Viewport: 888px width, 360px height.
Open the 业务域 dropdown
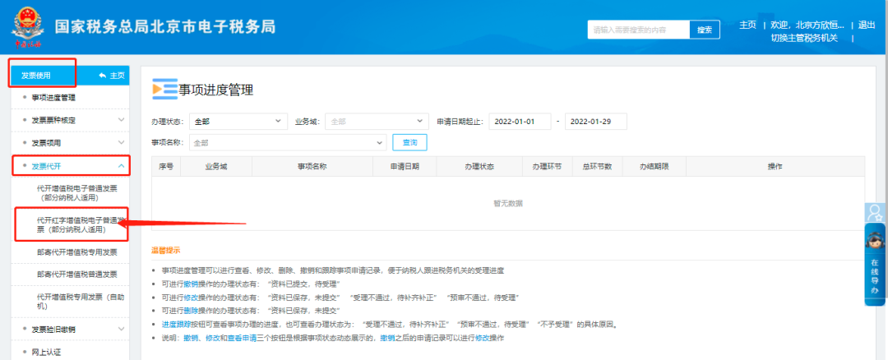click(377, 121)
